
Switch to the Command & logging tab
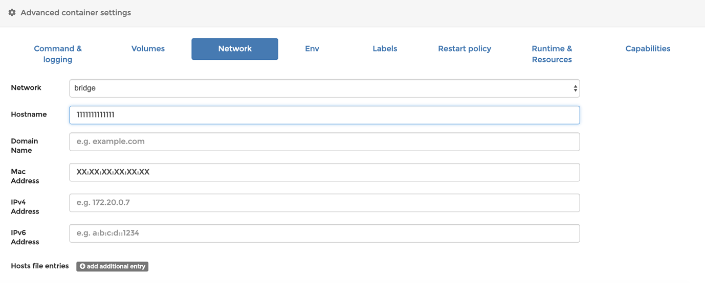58,54
